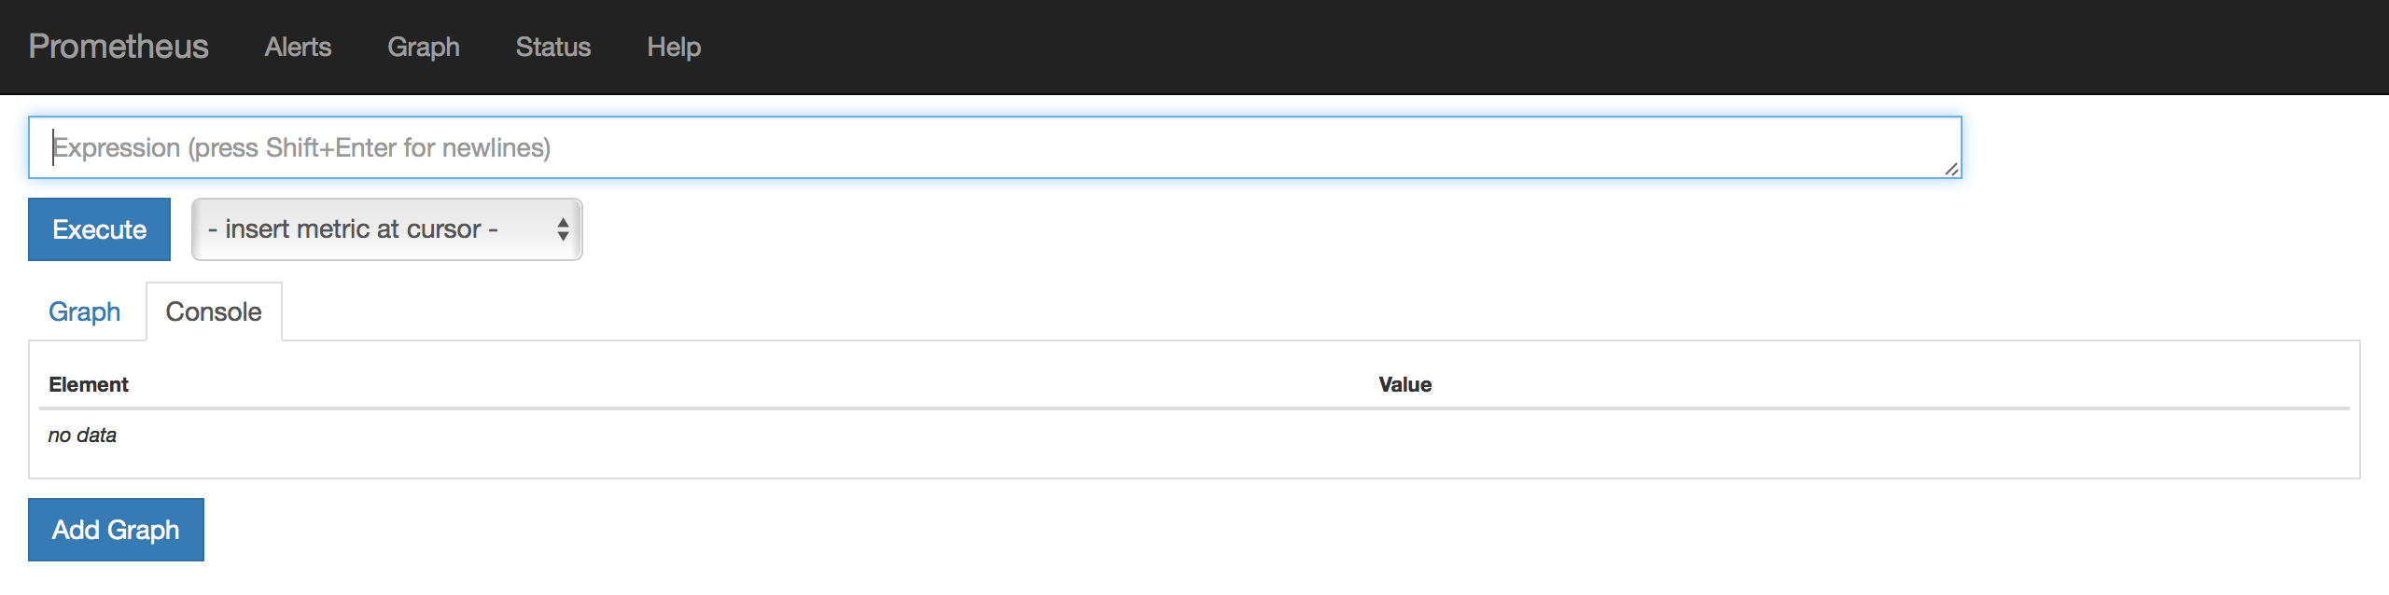The width and height of the screenshot is (2389, 595).
Task: Open the Graph navigation link
Action: pyautogui.click(x=424, y=47)
